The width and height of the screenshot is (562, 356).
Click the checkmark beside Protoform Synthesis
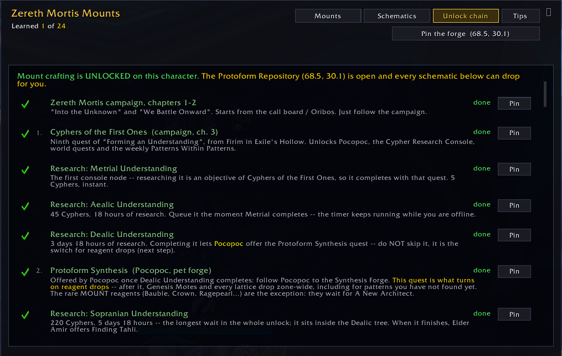click(25, 272)
